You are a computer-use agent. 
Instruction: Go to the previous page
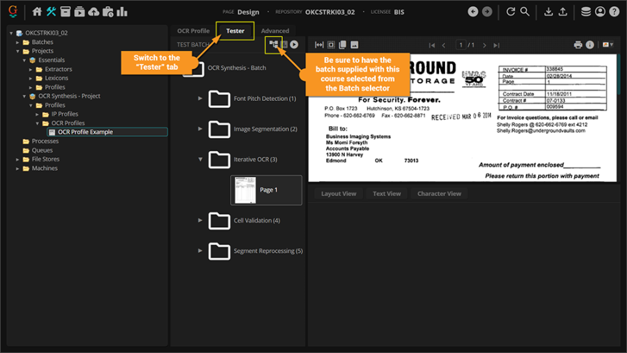pos(444,45)
